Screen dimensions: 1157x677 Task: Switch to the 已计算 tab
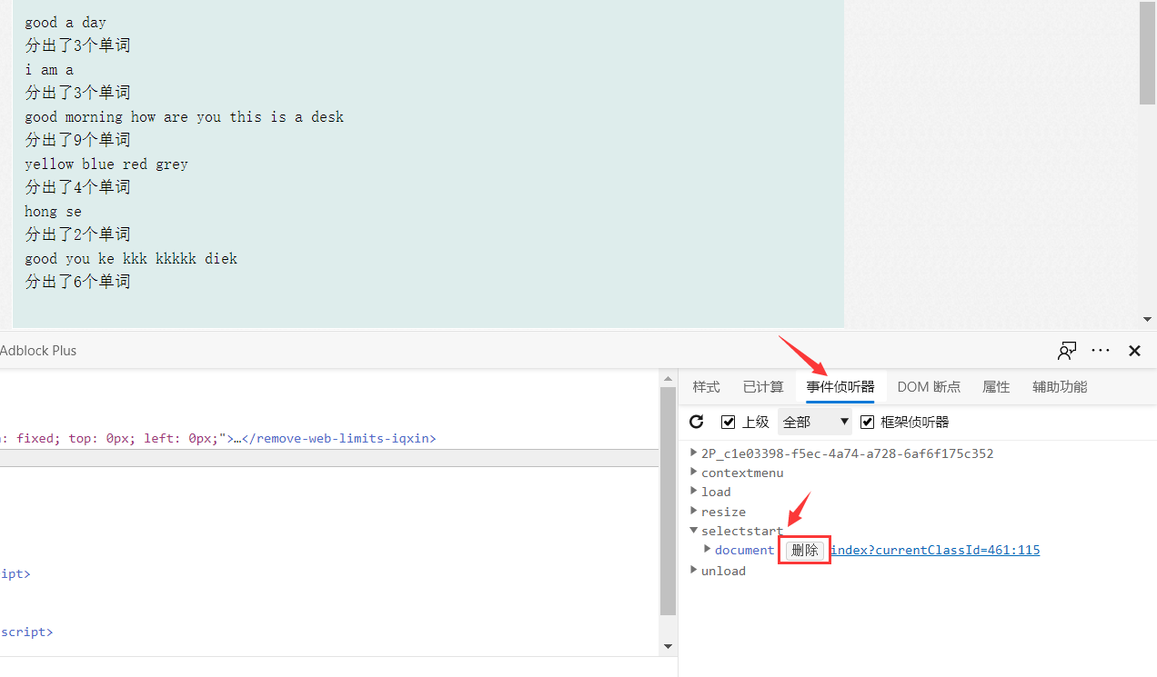(x=763, y=387)
